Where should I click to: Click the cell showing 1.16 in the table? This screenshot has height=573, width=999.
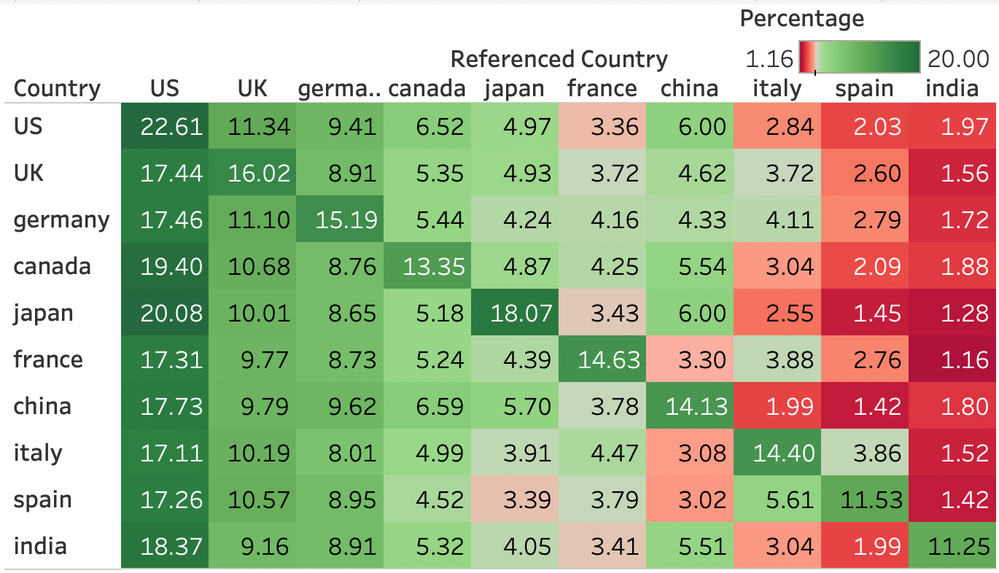pos(953,359)
